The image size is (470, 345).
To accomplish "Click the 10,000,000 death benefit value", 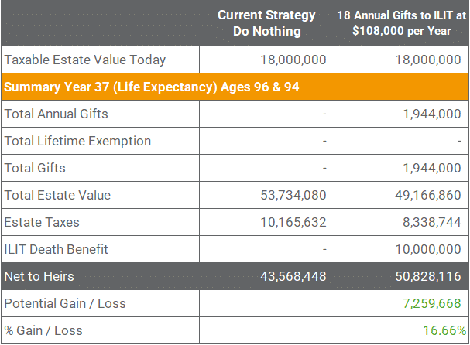I will pos(428,249).
